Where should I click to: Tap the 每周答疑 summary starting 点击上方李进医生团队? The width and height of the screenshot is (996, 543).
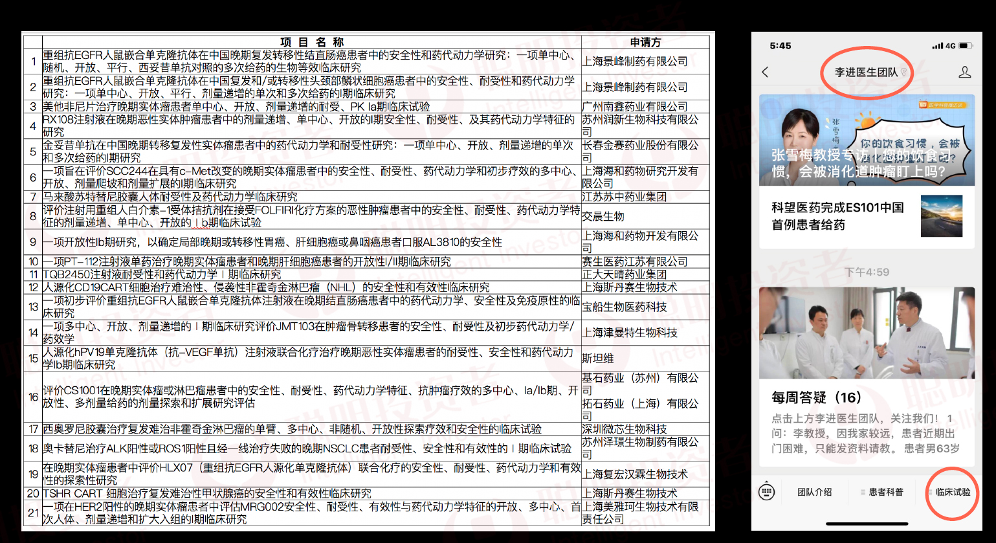click(865, 433)
